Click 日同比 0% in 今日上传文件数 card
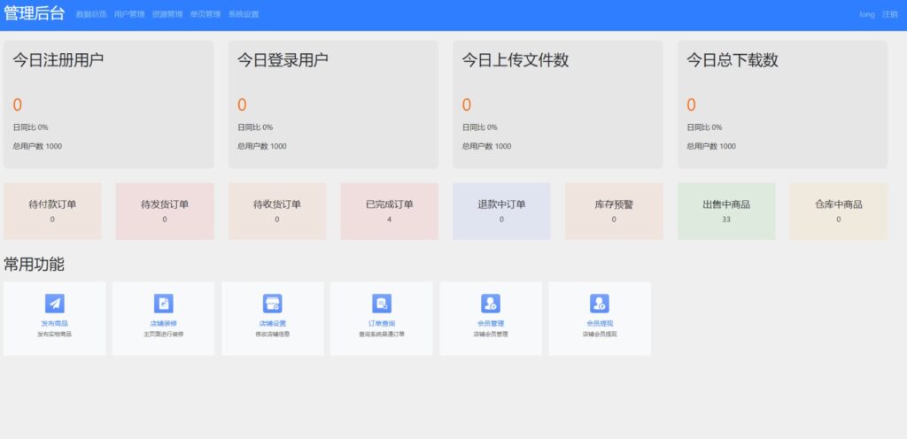 point(479,127)
